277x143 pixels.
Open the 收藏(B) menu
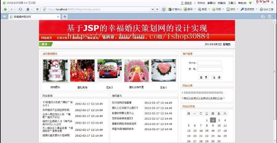tap(222, 3)
